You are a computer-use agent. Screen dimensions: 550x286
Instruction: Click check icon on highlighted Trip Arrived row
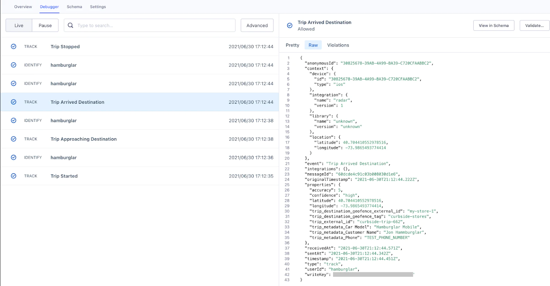click(x=13, y=102)
